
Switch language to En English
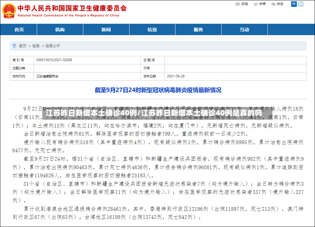click(301, 4)
